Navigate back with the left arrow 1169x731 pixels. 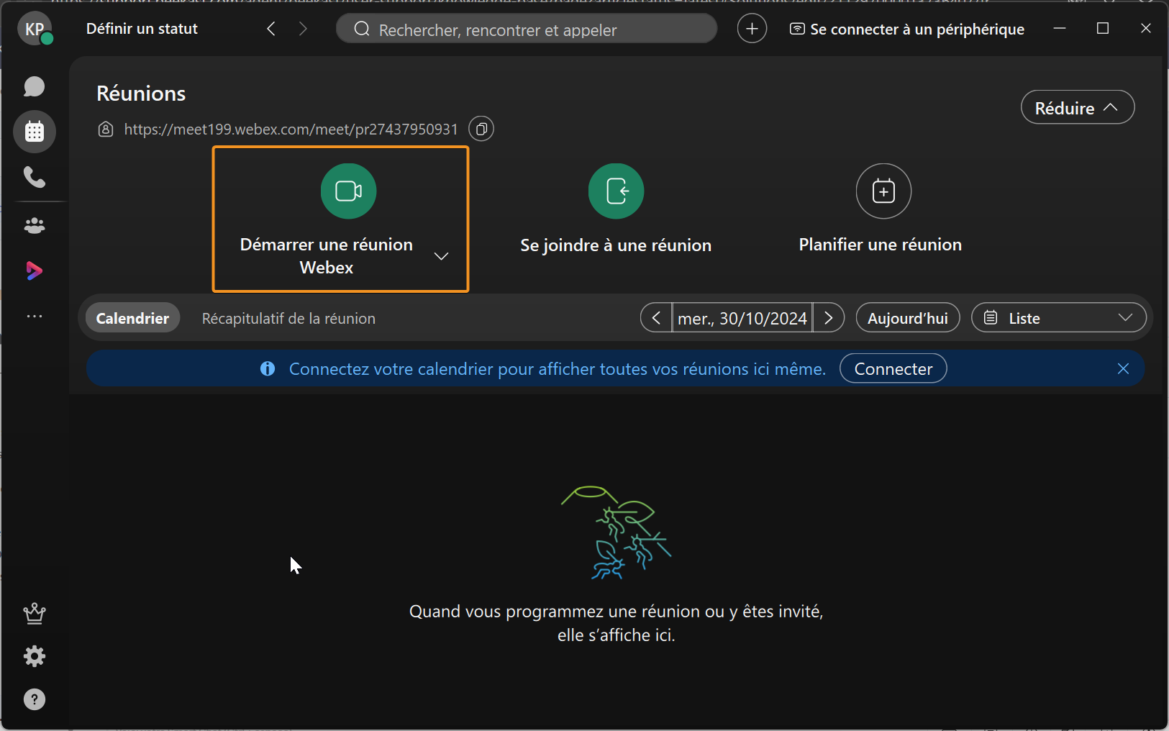pos(271,29)
